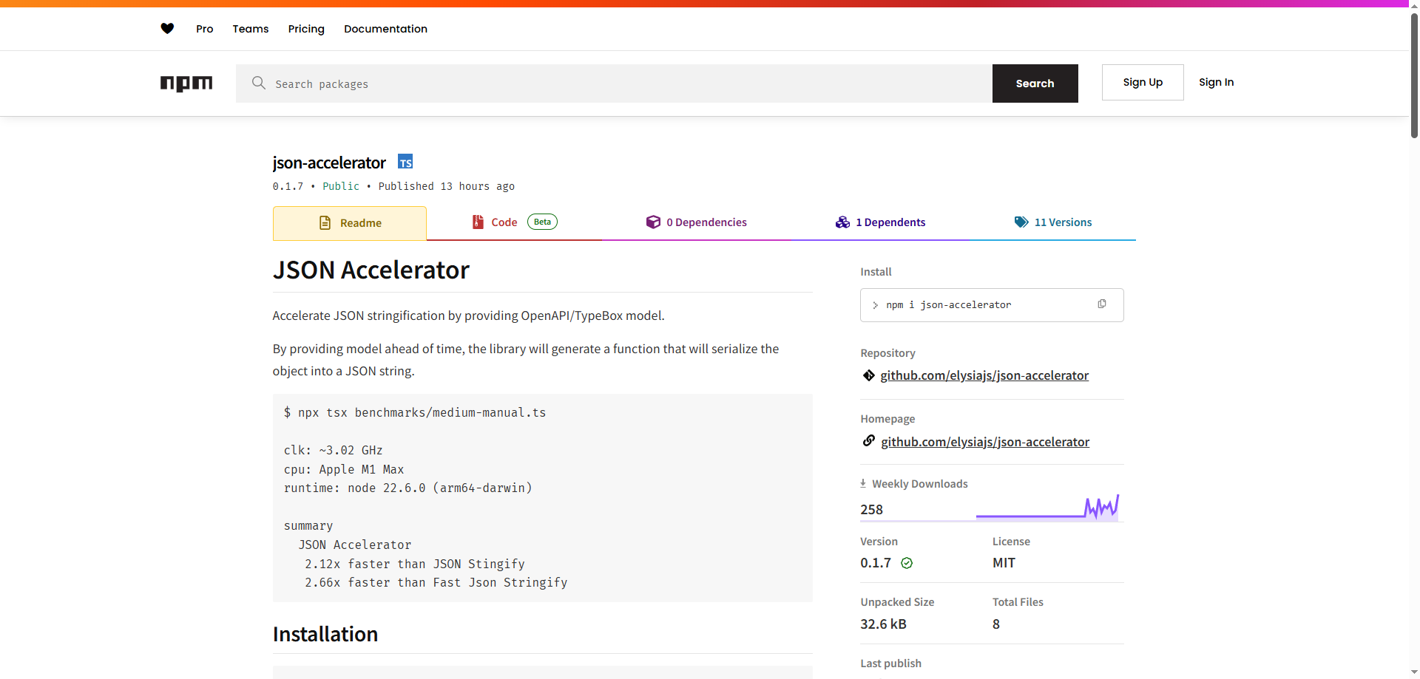Viewport: 1420px width, 679px height.
Task: Open the 11 Versions tab
Action: [x=1053, y=222]
